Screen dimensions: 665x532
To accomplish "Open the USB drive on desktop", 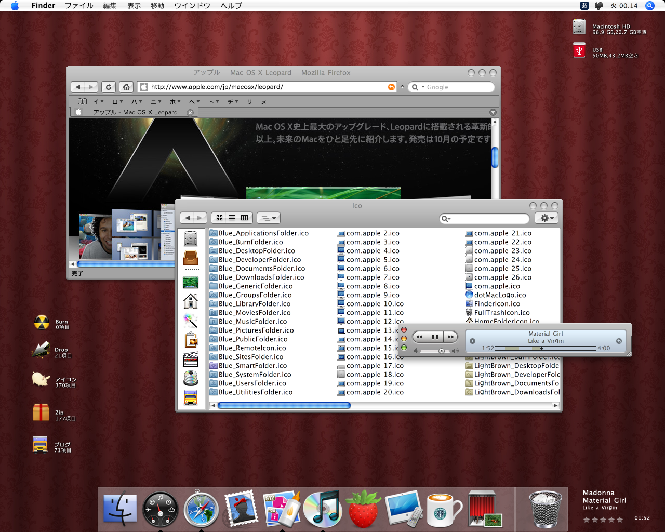I will pyautogui.click(x=579, y=50).
